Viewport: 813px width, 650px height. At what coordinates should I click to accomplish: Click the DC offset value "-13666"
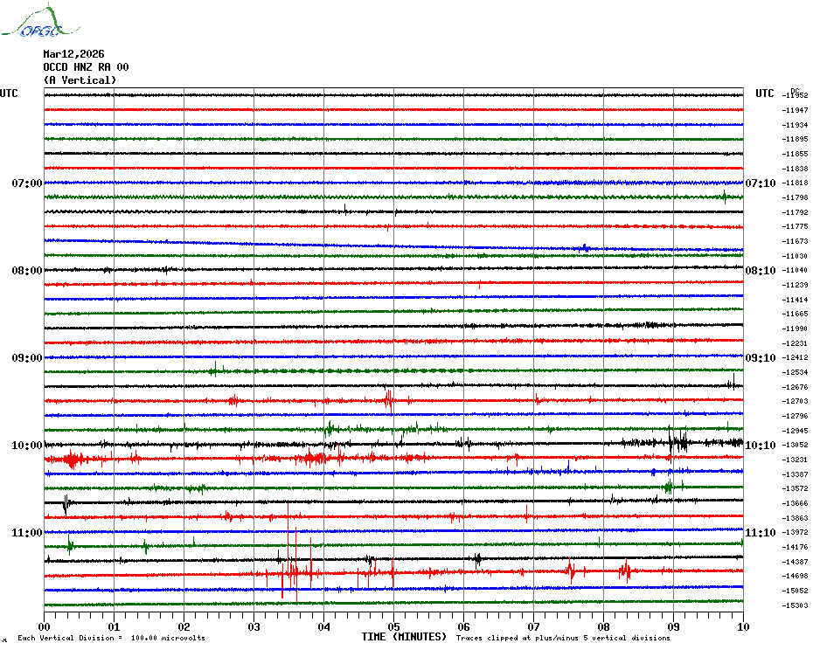[796, 503]
